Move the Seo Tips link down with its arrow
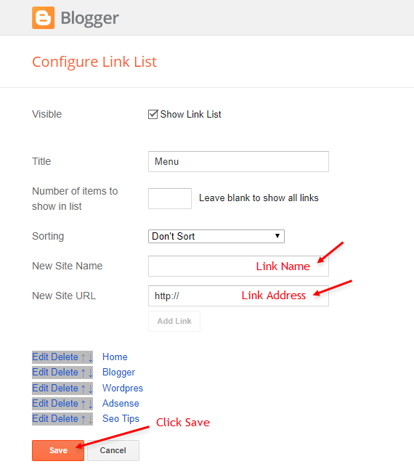The width and height of the screenshot is (414, 472). [x=90, y=419]
